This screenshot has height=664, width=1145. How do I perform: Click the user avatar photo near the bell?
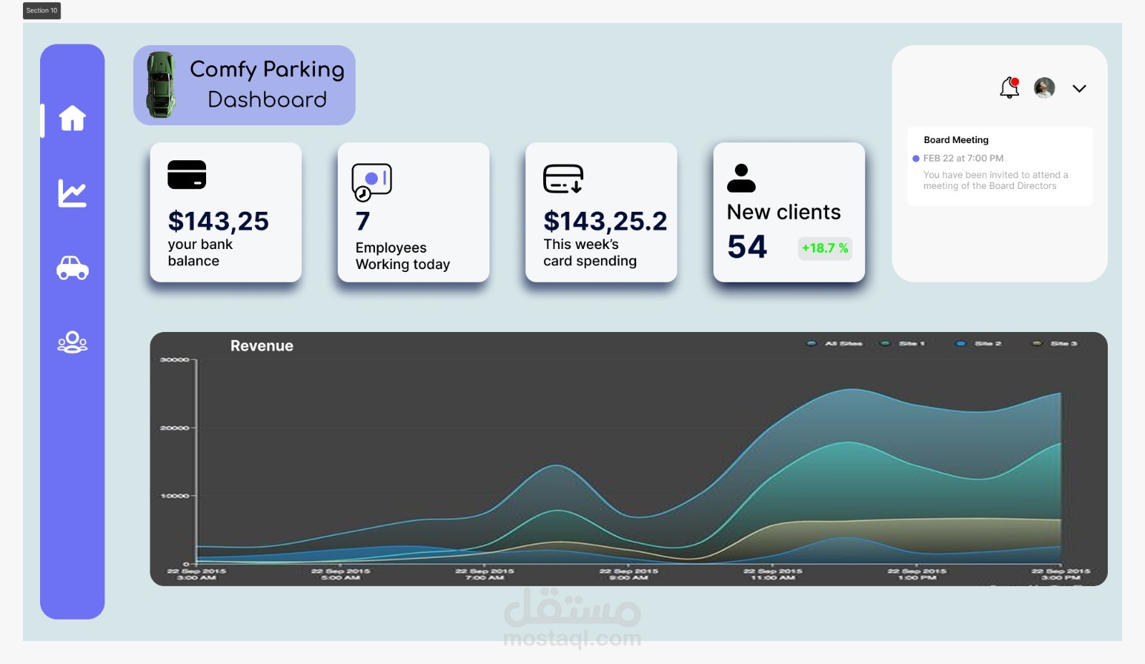click(1043, 87)
